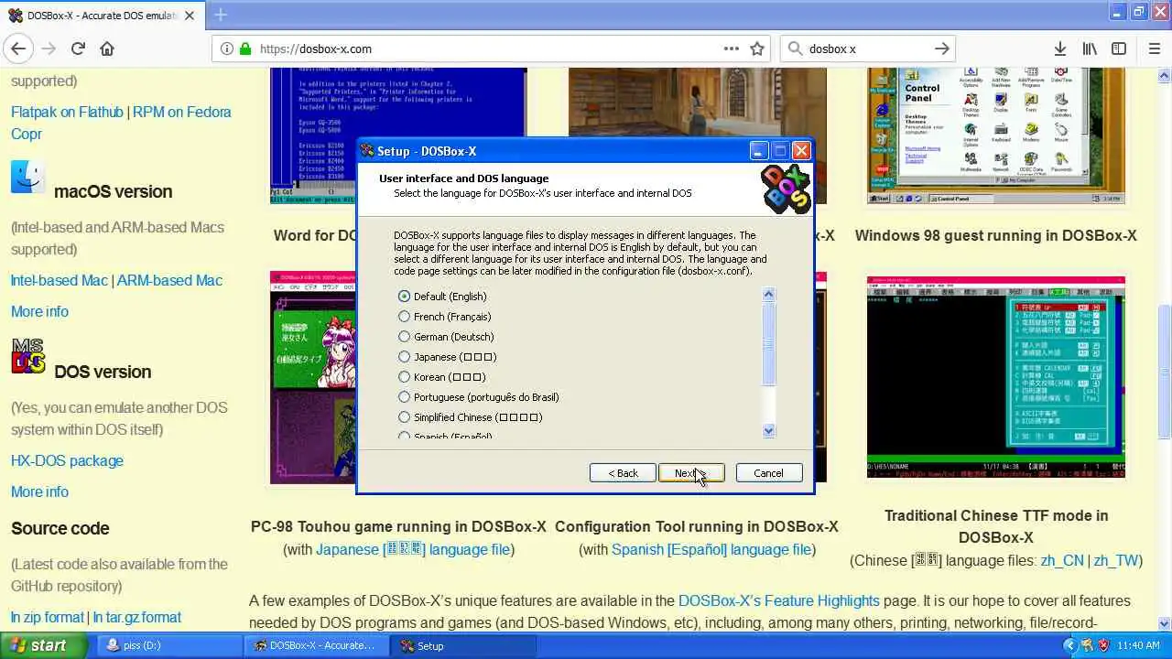
Task: Click Windows 98 guest screenshot thumbnail
Action: click(x=996, y=135)
